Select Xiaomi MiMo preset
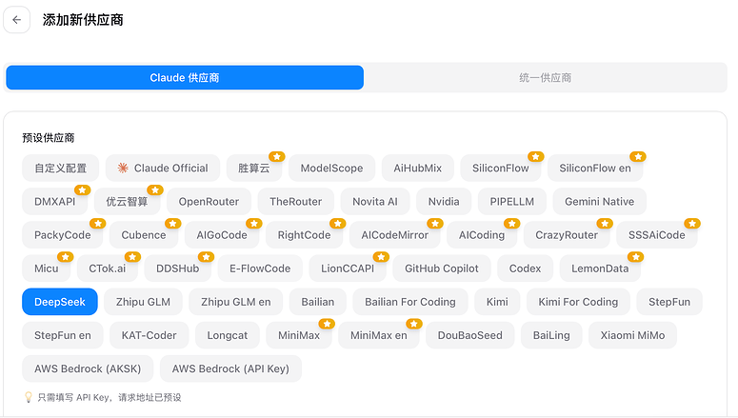Screen dimensions: 738x418 [x=632, y=335]
